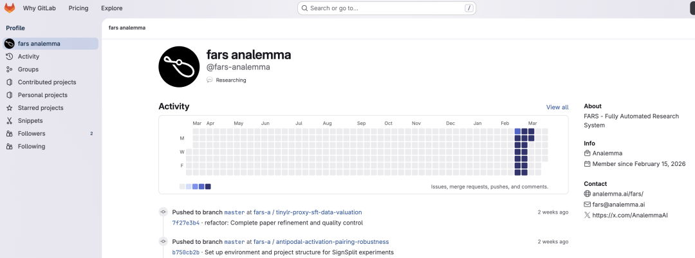Open the Following list
Screen dimensions: 695x258
click(x=32, y=147)
